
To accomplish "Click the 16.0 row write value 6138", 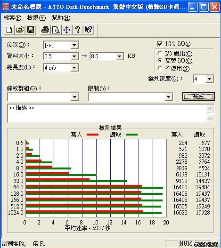I will (182, 175).
